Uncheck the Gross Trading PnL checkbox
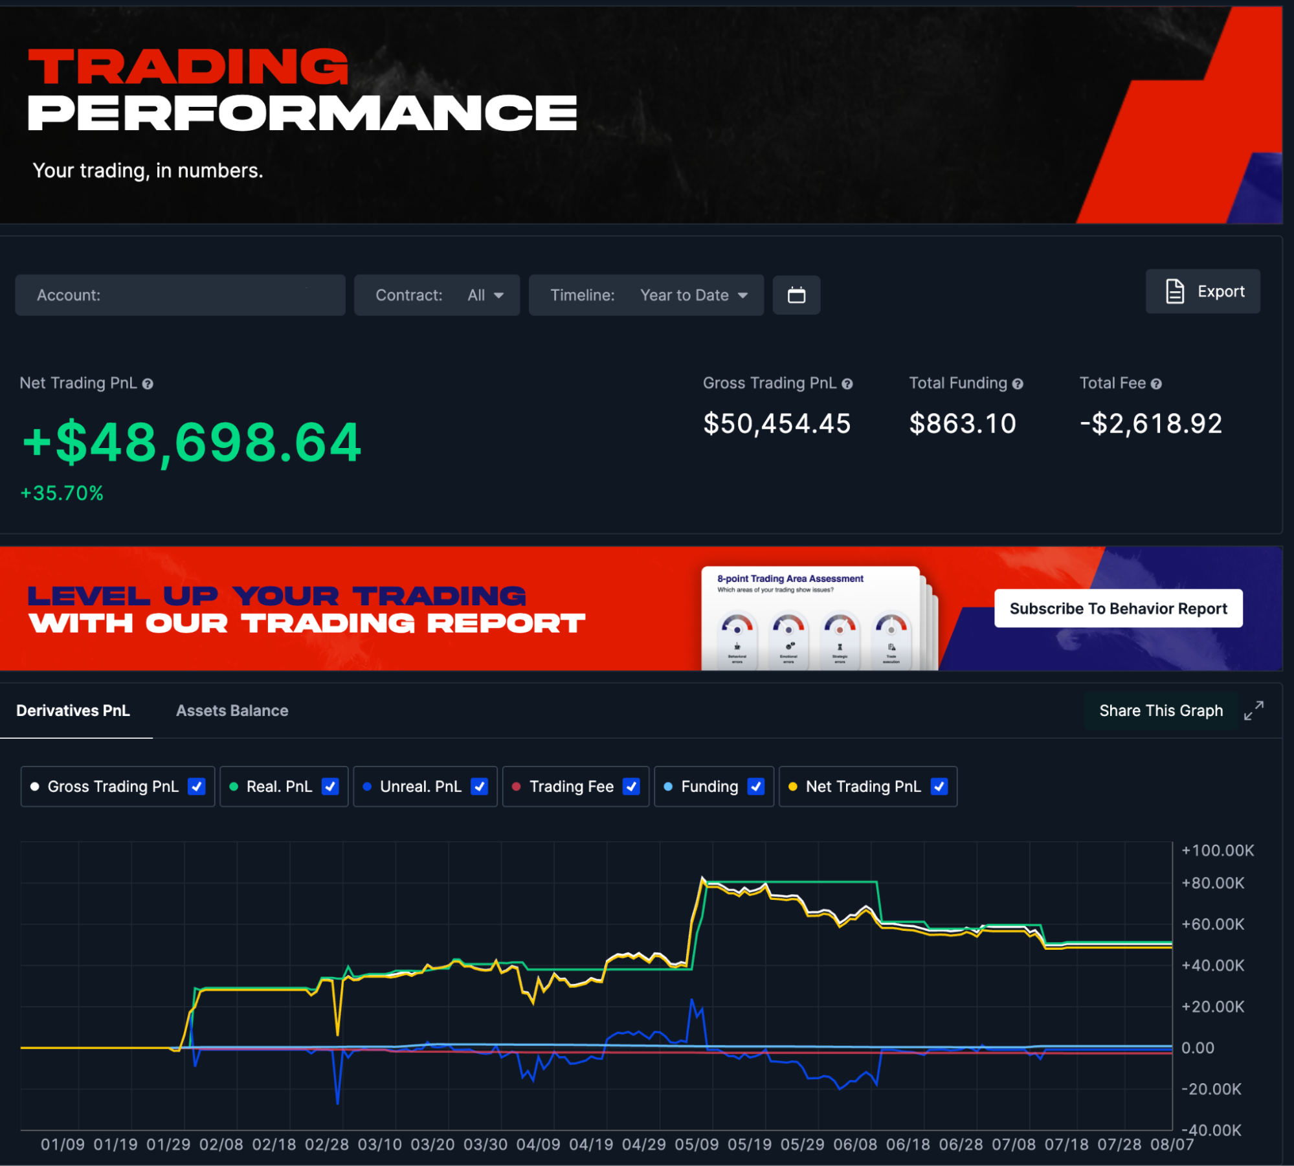The height and width of the screenshot is (1166, 1294). [196, 786]
